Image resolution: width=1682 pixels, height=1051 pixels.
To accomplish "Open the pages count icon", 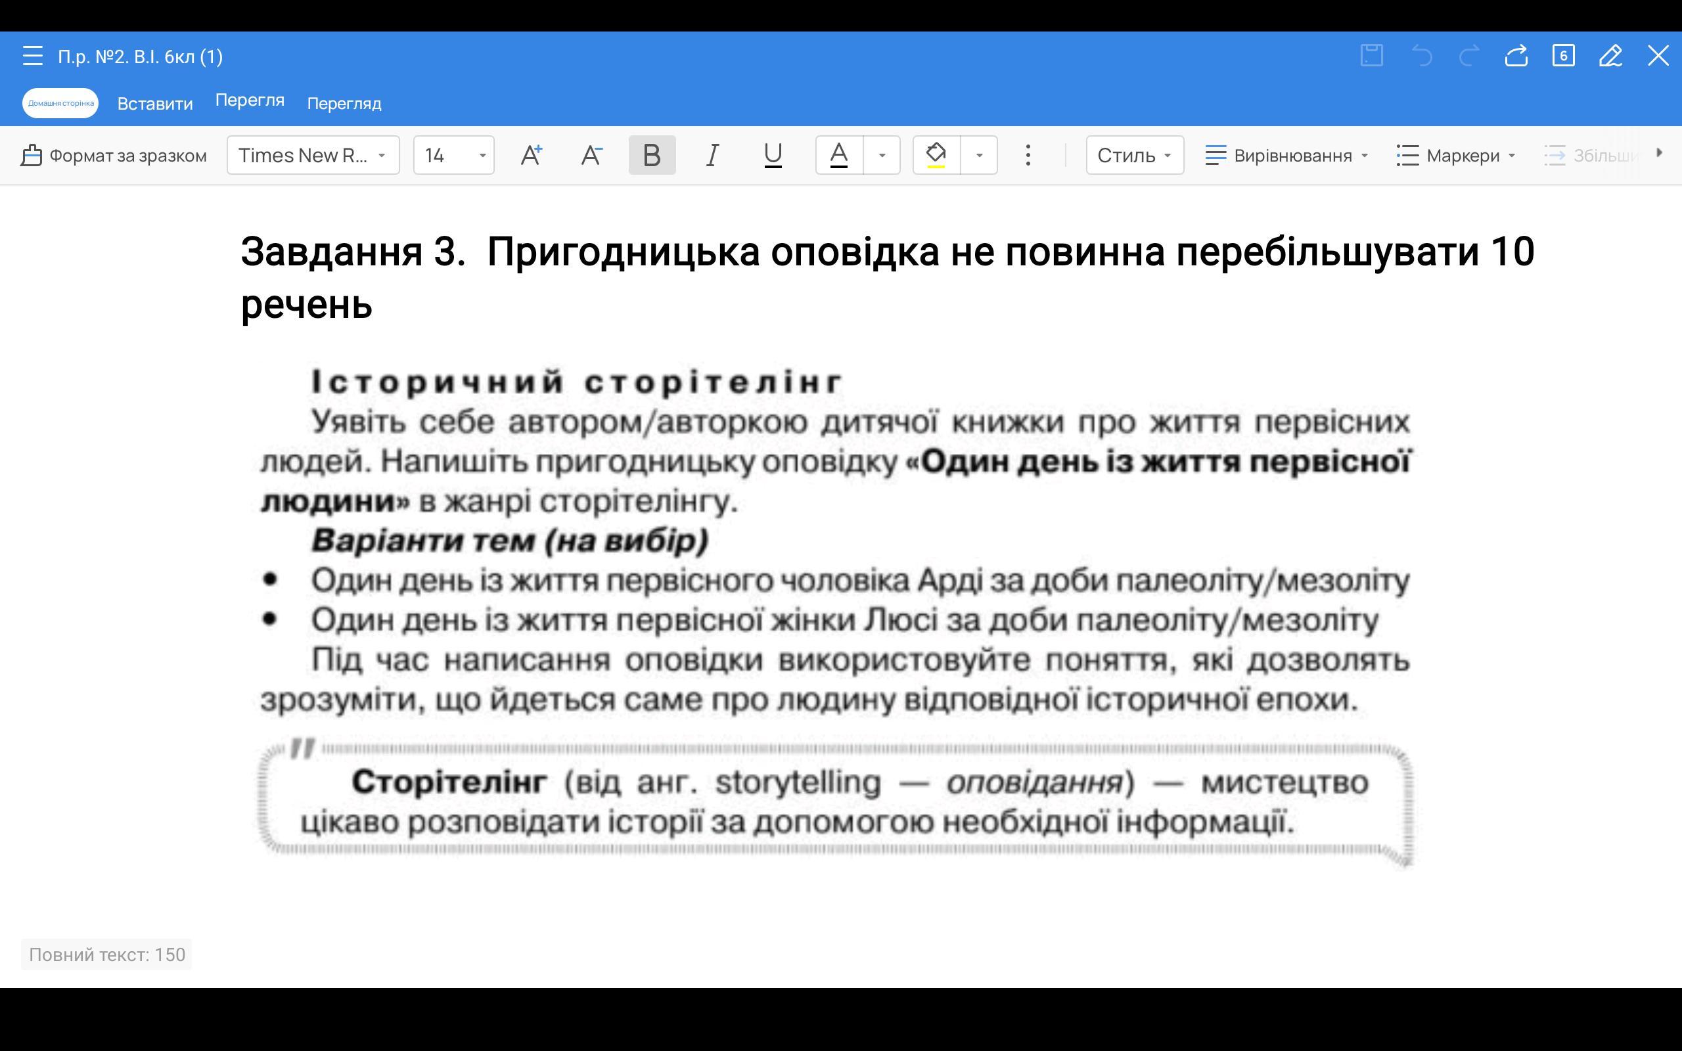I will pyautogui.click(x=1563, y=56).
